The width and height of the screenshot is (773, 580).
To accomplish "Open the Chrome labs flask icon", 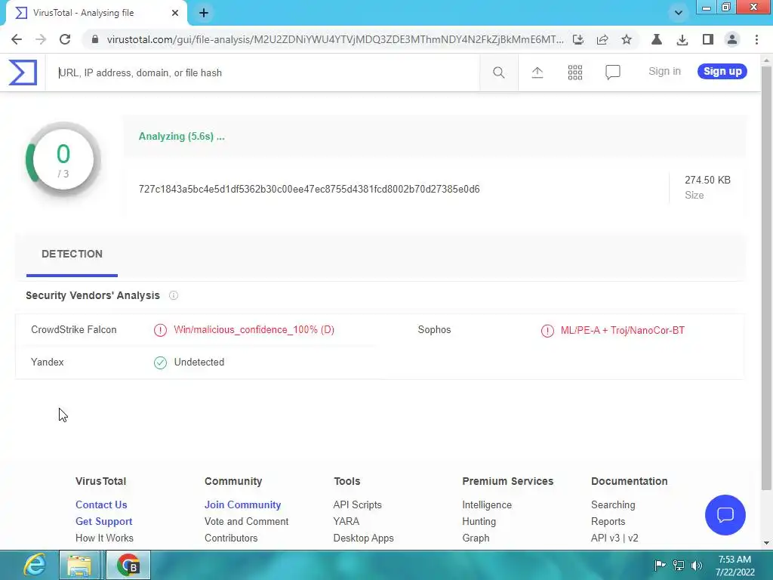I will [657, 39].
